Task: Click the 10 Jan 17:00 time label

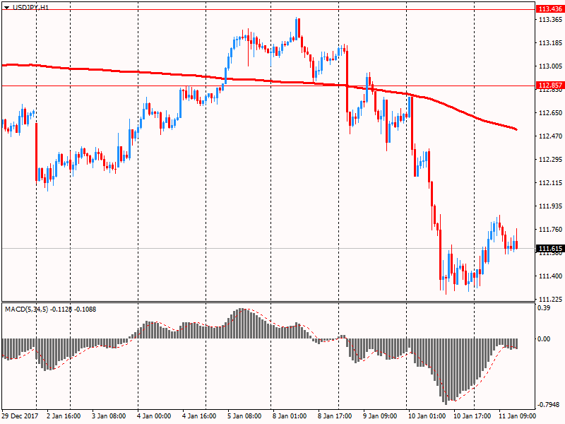Action: coord(472,416)
